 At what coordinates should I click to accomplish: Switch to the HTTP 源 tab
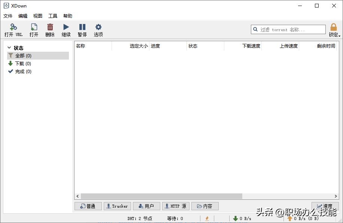(176, 206)
